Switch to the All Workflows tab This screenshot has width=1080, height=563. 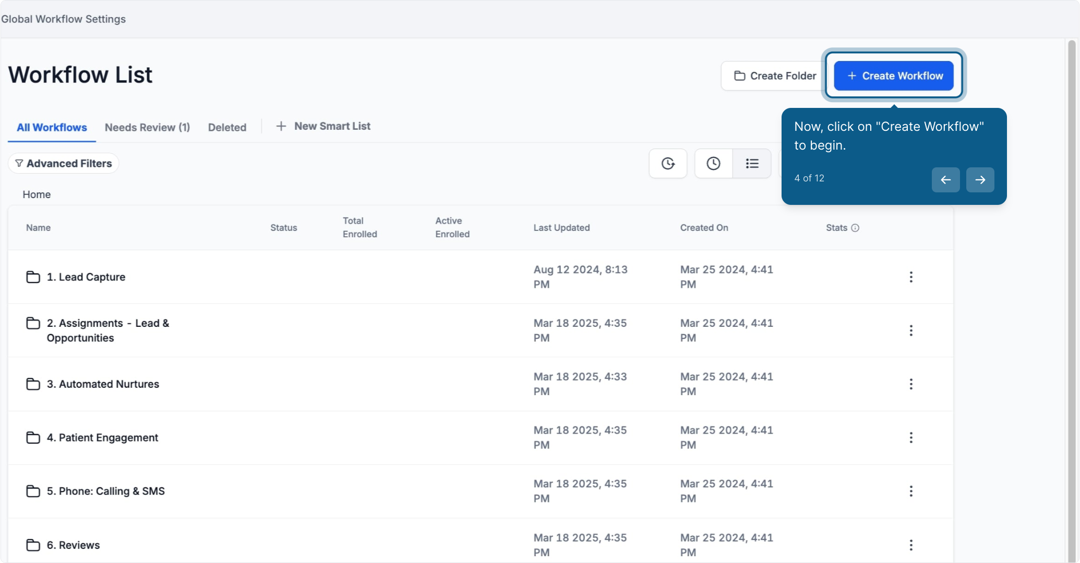click(52, 127)
